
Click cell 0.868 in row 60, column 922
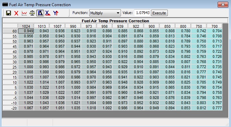click(x=136, y=31)
